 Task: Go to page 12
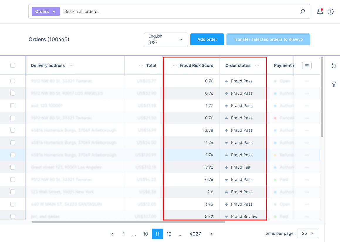point(169,234)
